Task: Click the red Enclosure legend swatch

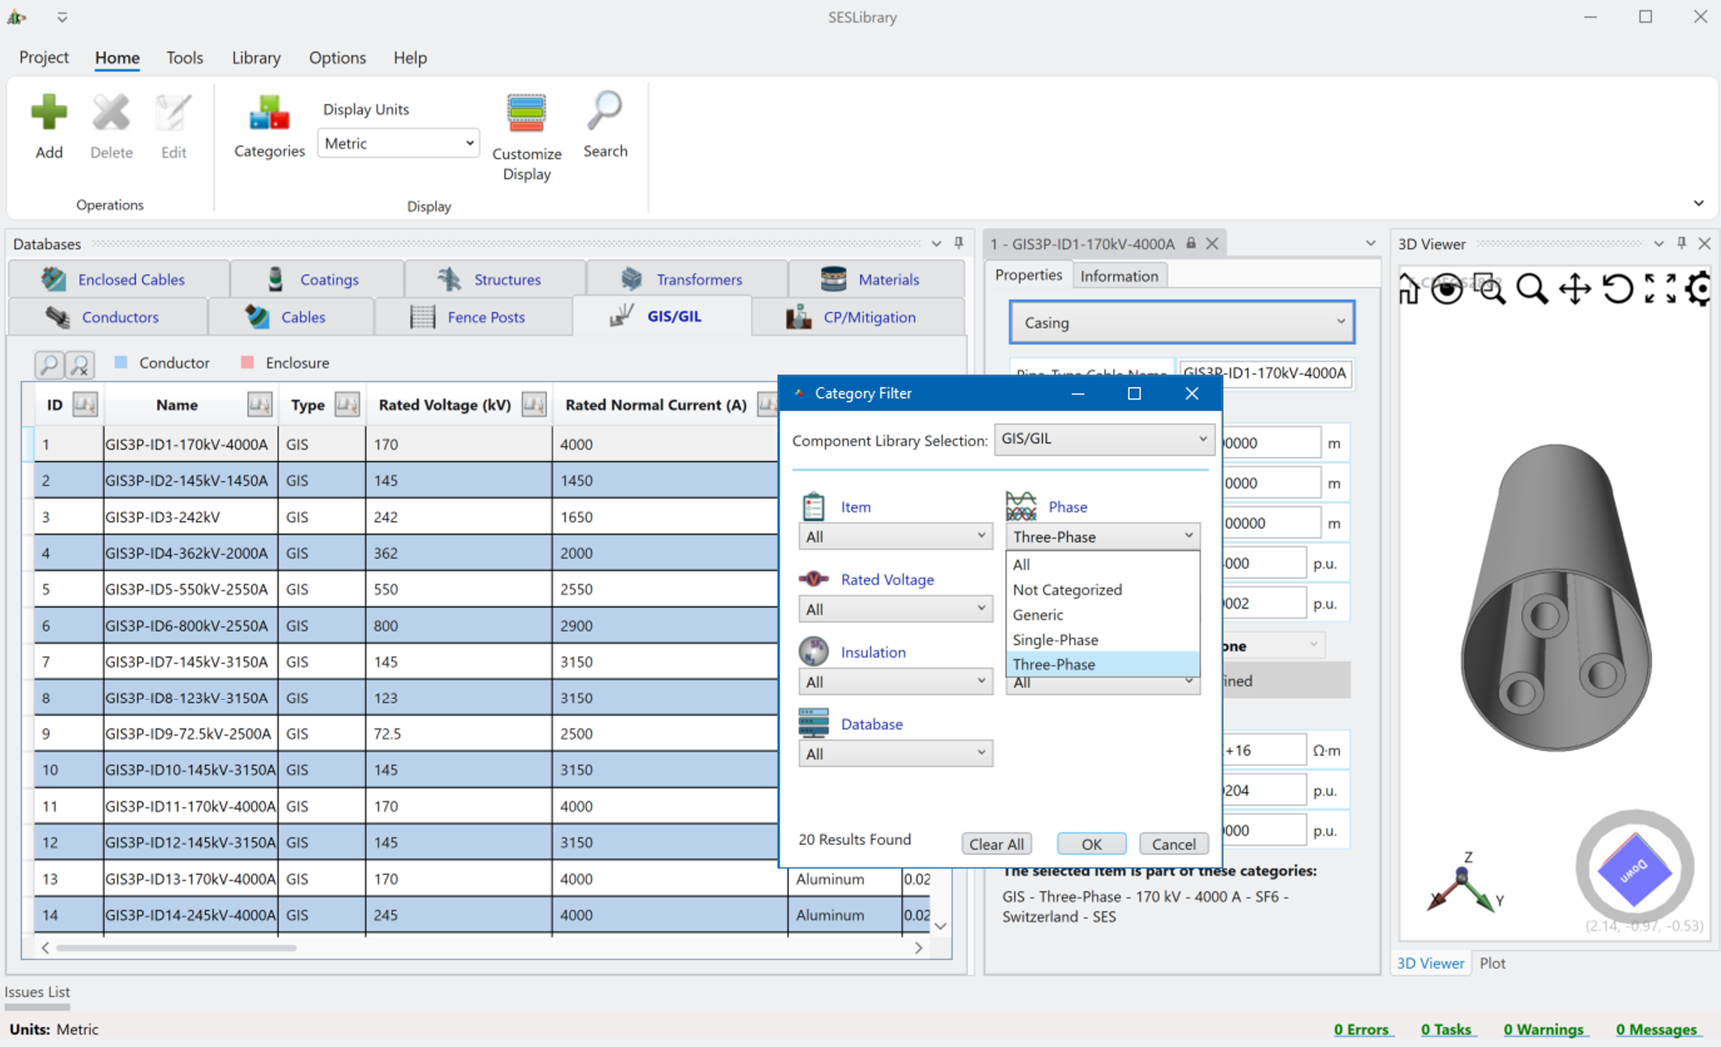Action: 247,362
